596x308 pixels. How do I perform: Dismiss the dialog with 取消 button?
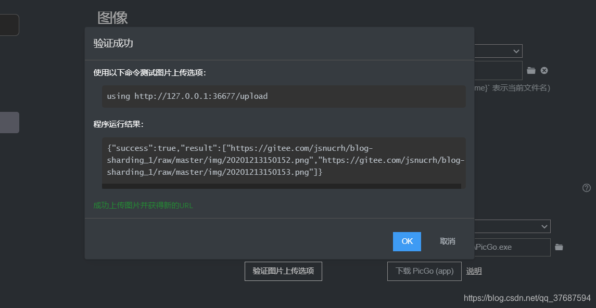447,241
